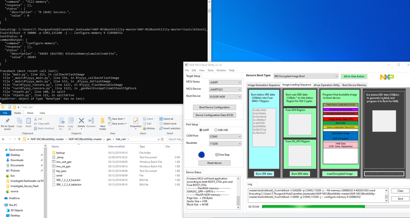Go back in Explorer navigation
Screen dimensions: 410x218
pos(3,139)
